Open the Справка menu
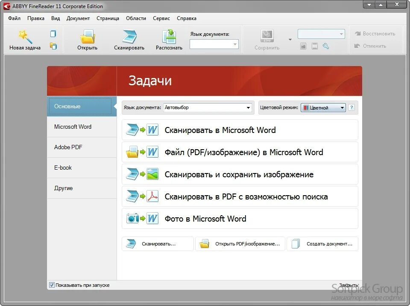Viewport: 410px width, 306px height. coord(187,18)
